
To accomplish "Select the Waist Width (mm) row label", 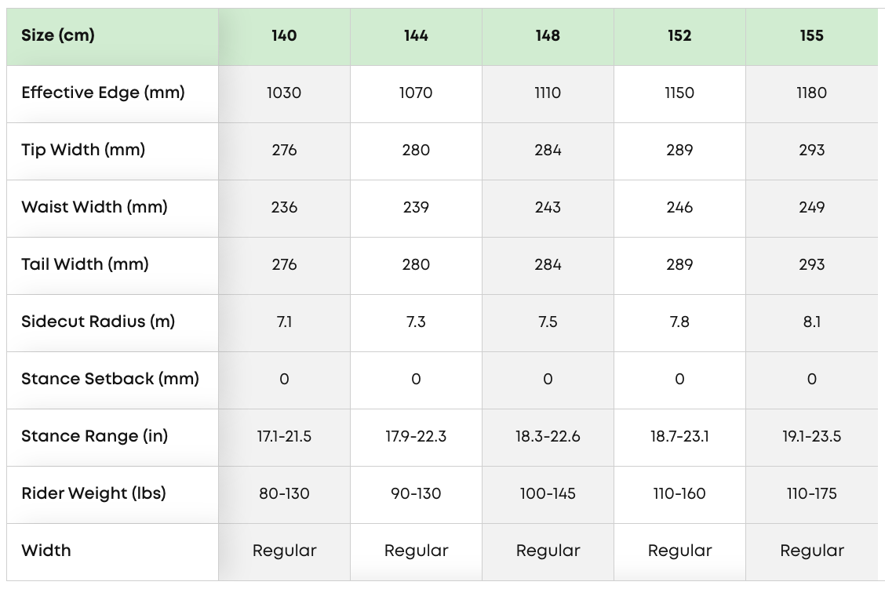I will (x=94, y=208).
